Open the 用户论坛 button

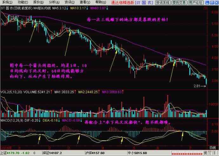pos(196,3)
